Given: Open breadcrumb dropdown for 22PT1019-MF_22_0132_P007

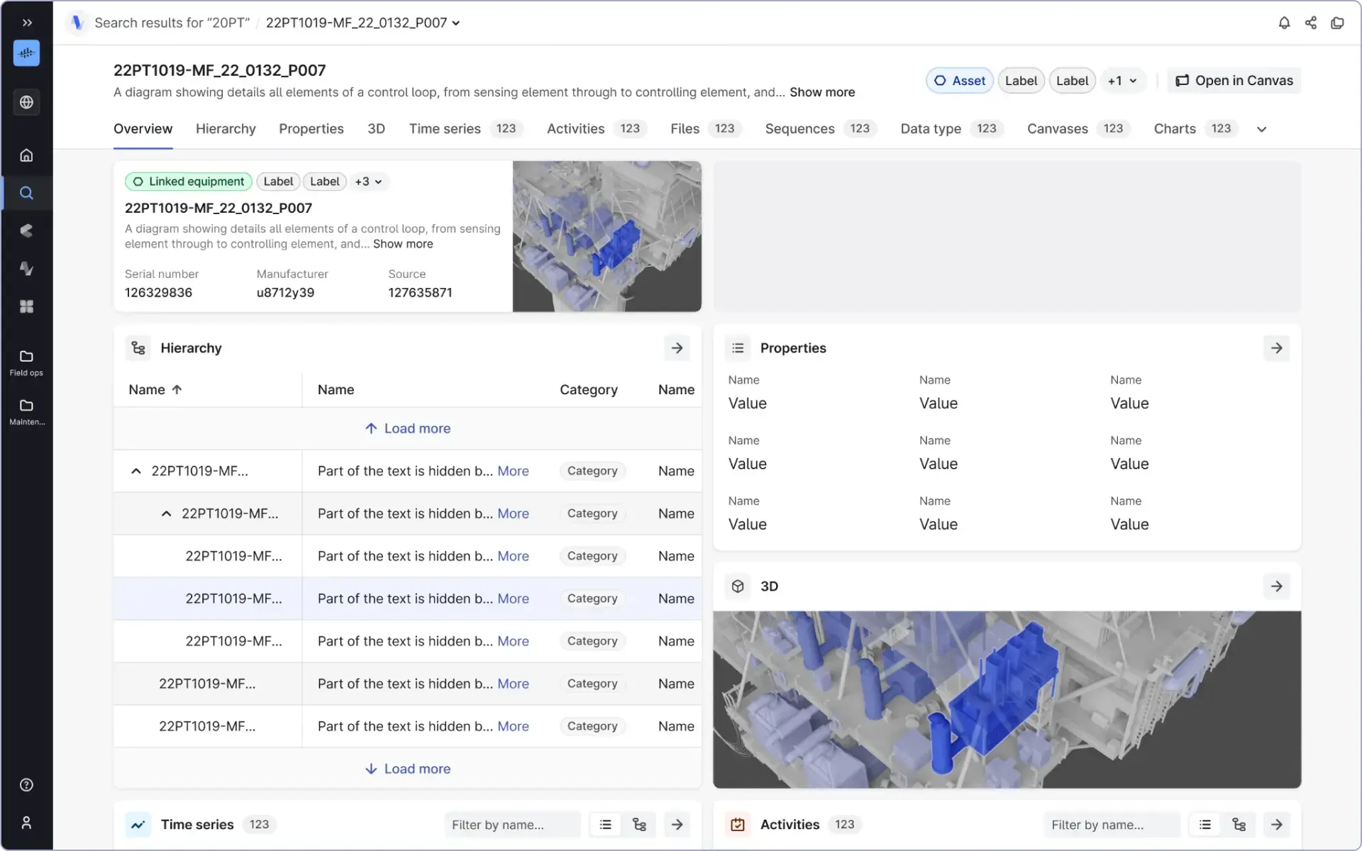Looking at the screenshot, I should [x=456, y=23].
